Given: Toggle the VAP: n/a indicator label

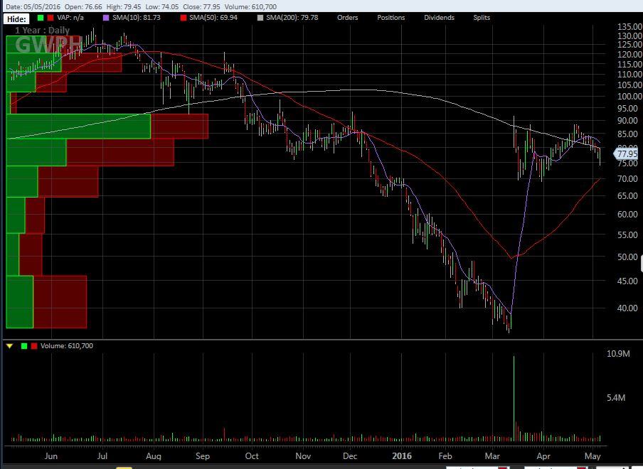Looking at the screenshot, I should 73,18.
